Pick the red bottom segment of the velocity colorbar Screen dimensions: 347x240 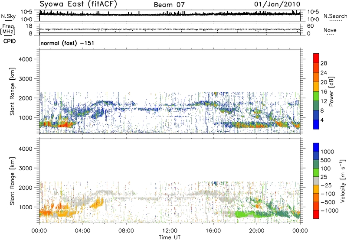[x=316, y=214]
